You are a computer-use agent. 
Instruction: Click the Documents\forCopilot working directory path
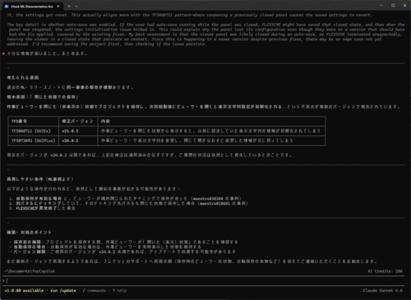click(30, 271)
